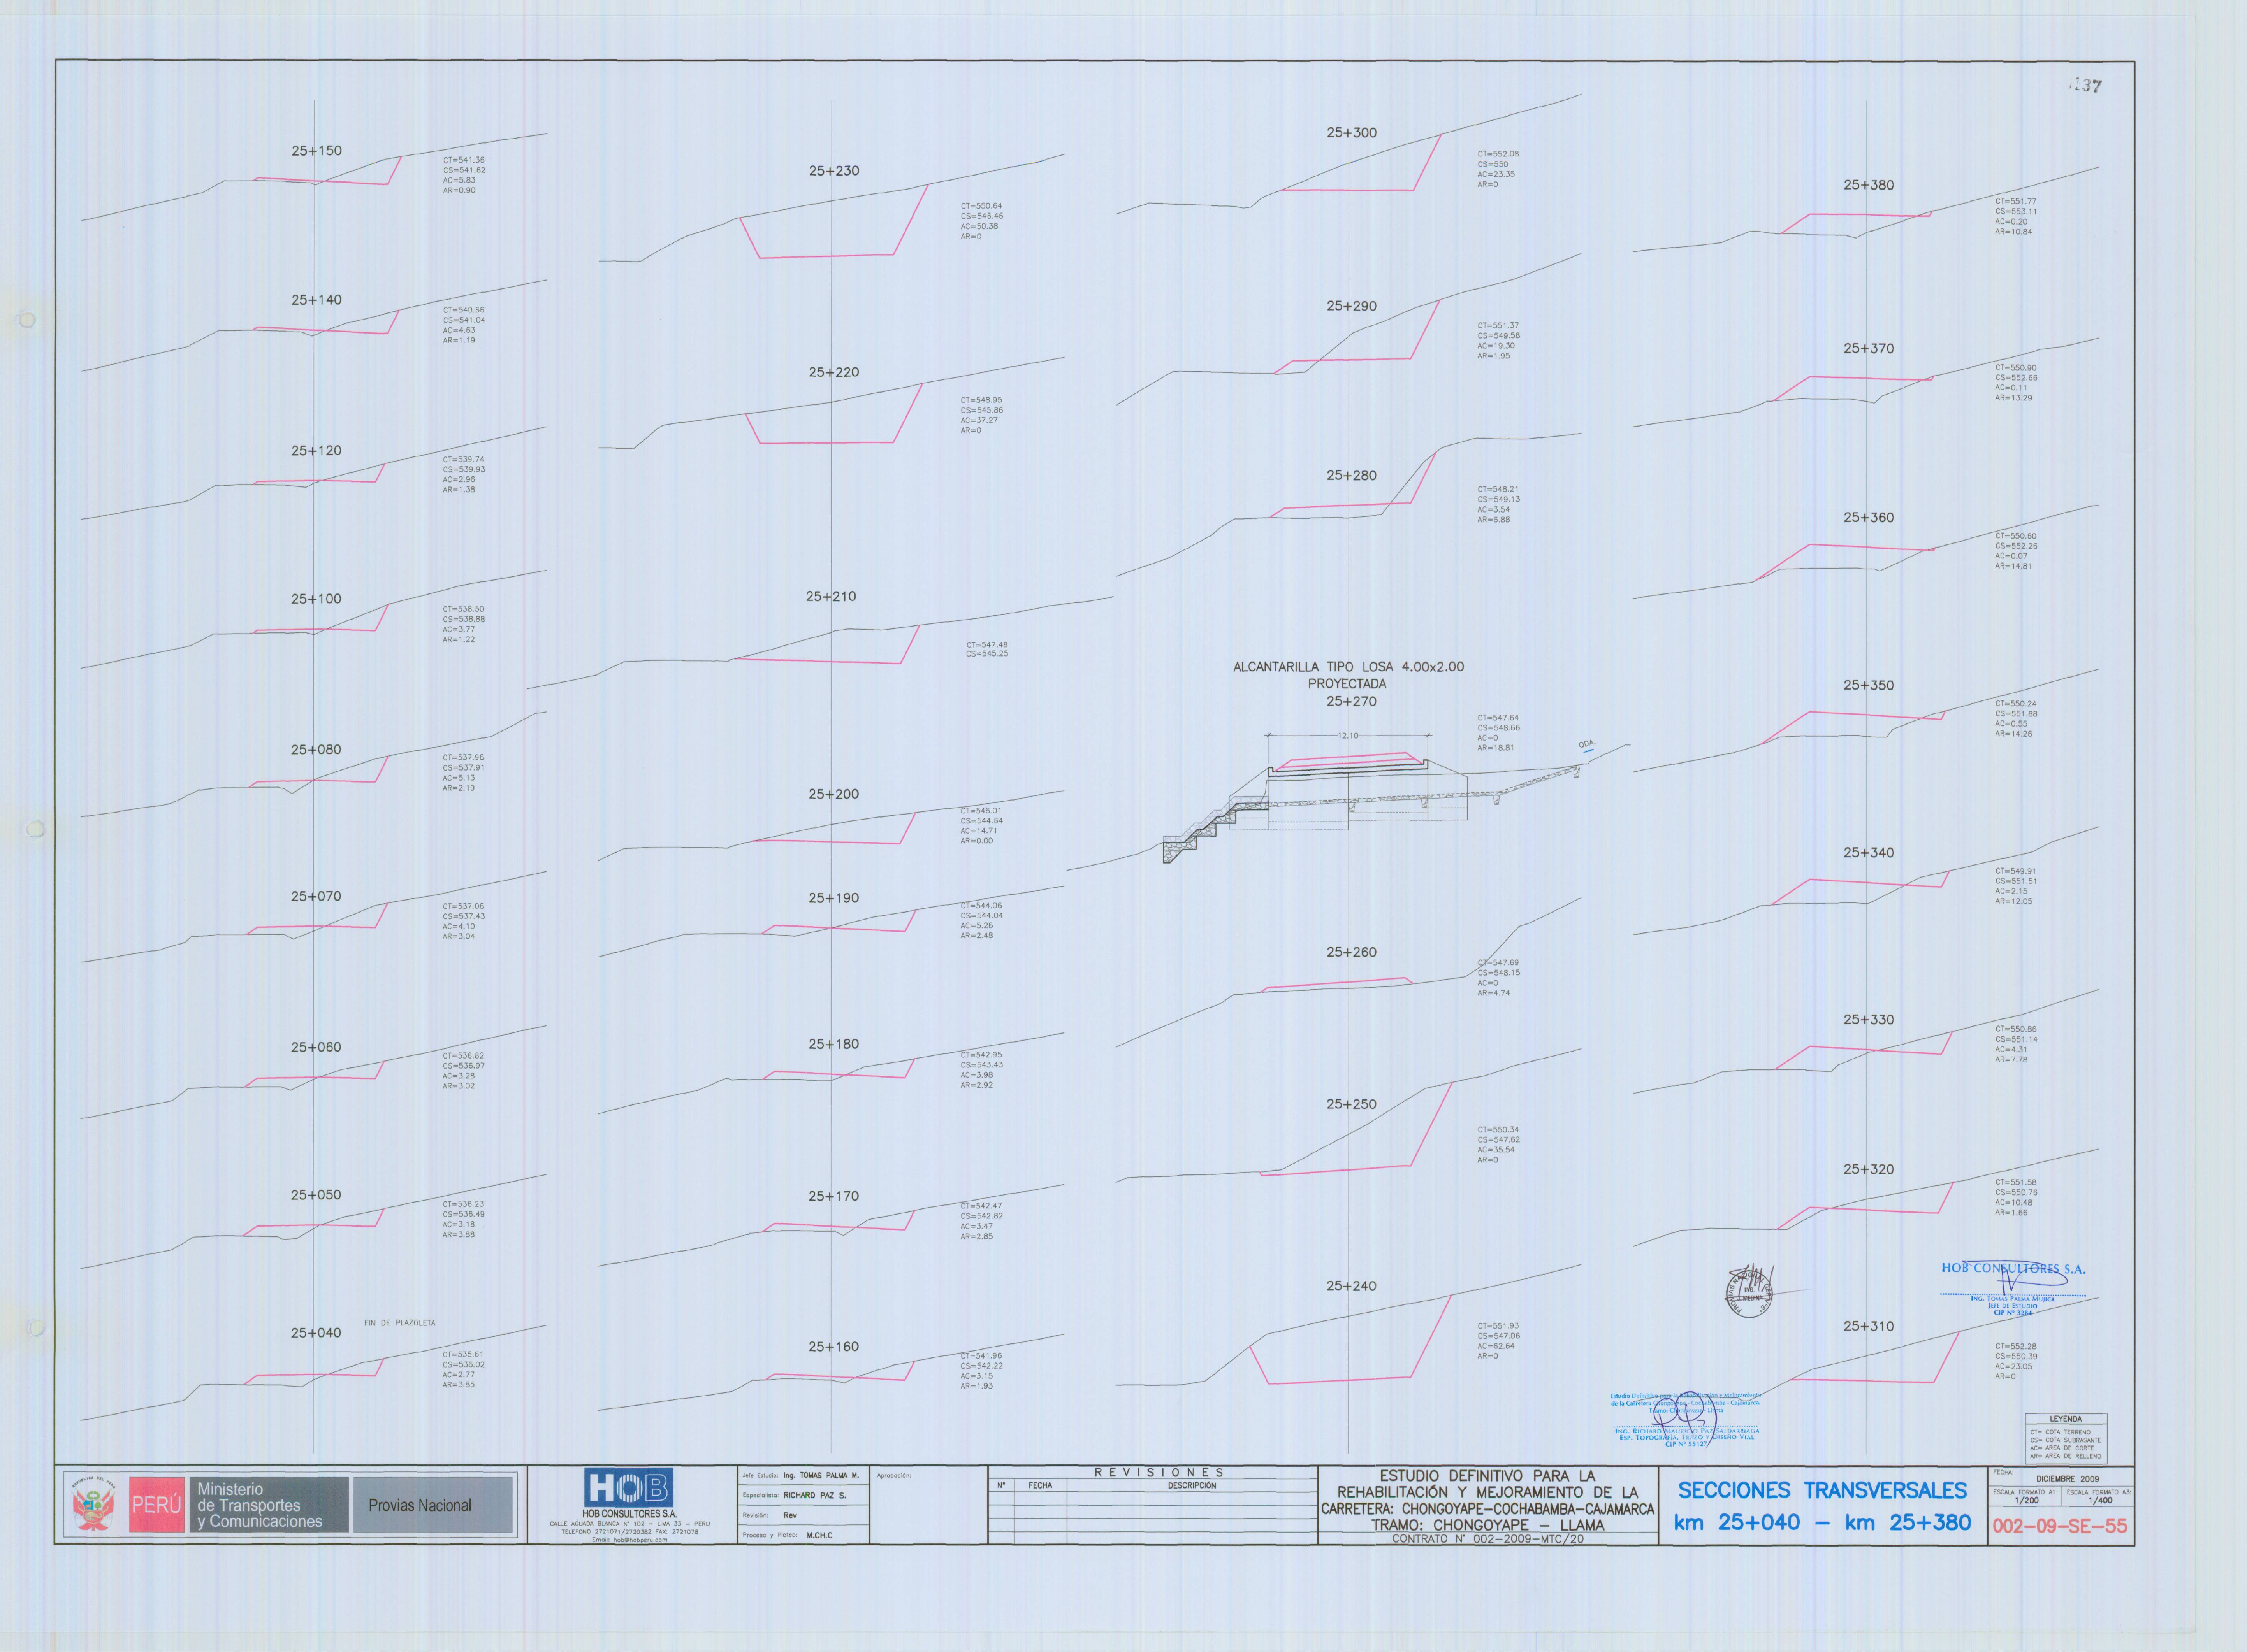The height and width of the screenshot is (1652, 2247).
Task: Click the handwritten page number 137
Action: tap(2085, 86)
